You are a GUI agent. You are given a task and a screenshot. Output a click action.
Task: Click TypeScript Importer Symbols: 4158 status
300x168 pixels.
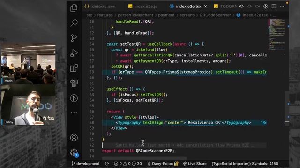click(x=245, y=164)
